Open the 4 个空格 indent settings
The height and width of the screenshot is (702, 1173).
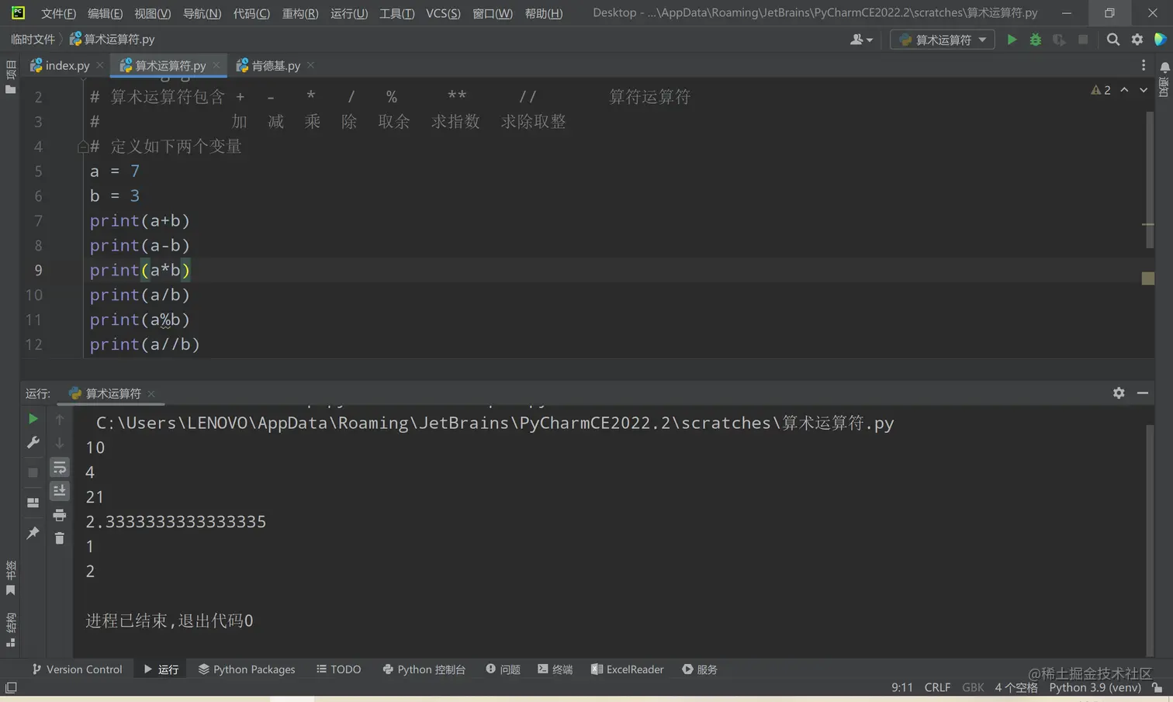click(1016, 687)
